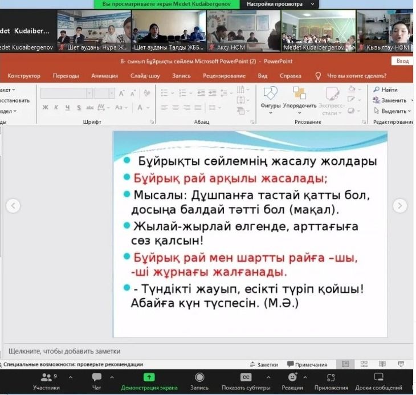Show captions with the CC button
Screen dimensions: 416x395
pyautogui.click(x=246, y=381)
